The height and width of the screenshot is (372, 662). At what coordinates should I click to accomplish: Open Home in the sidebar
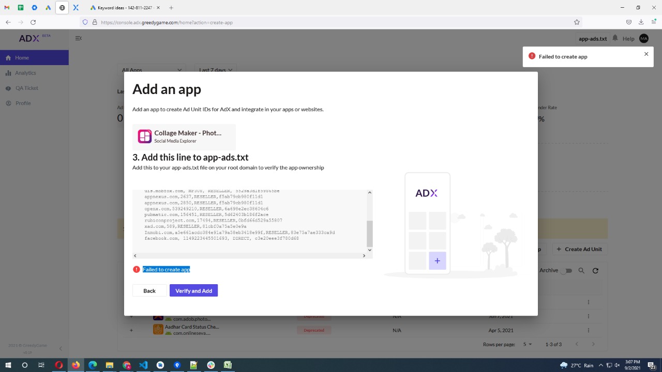[x=34, y=58]
